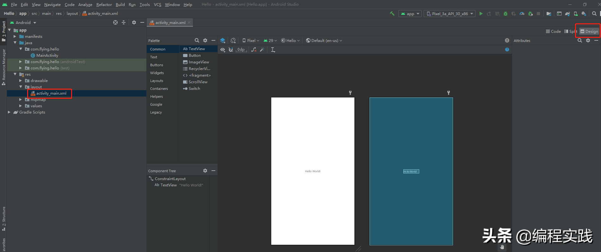The width and height of the screenshot is (601, 252).
Task: Search the Palette with magnifier icon
Action: (197, 40)
